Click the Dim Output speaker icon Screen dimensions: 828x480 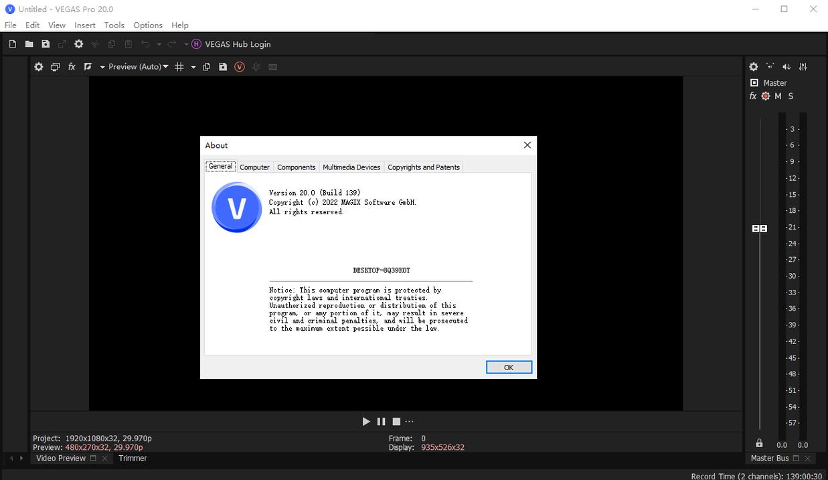click(x=786, y=67)
